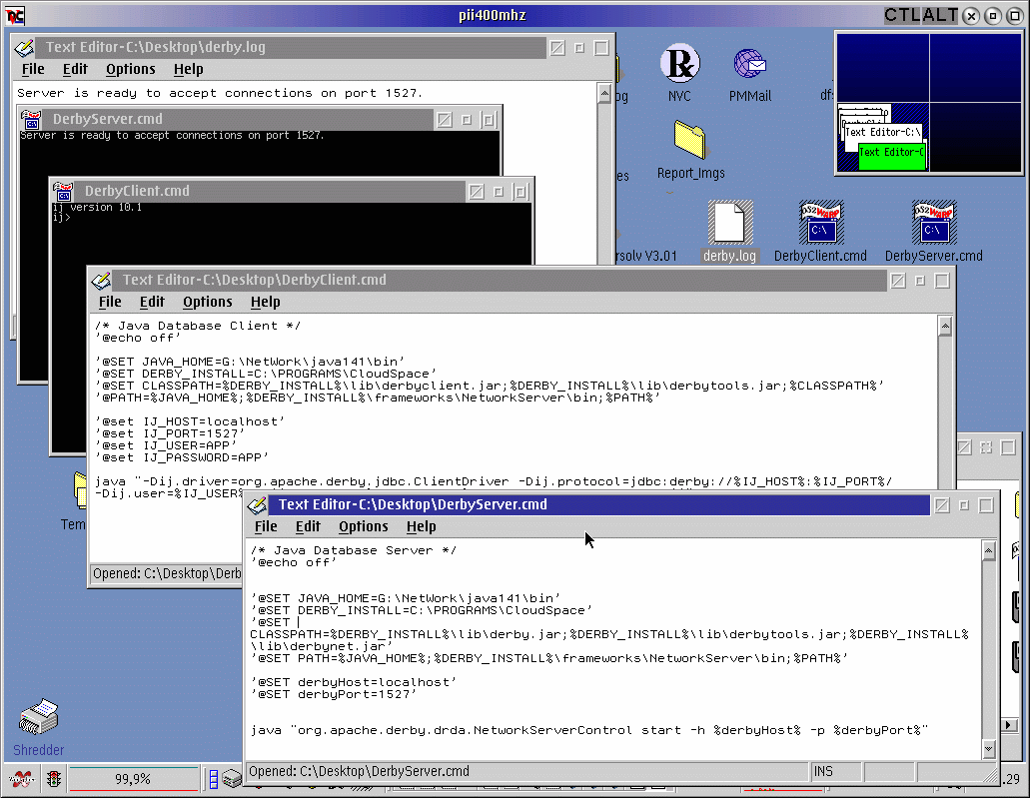Toggle the ALT key button
Viewport: 1030px width, 798px height.
[x=939, y=15]
